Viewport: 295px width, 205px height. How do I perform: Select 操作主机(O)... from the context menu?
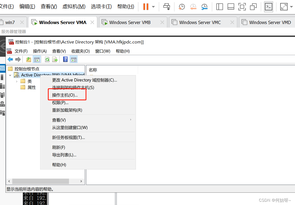65,95
